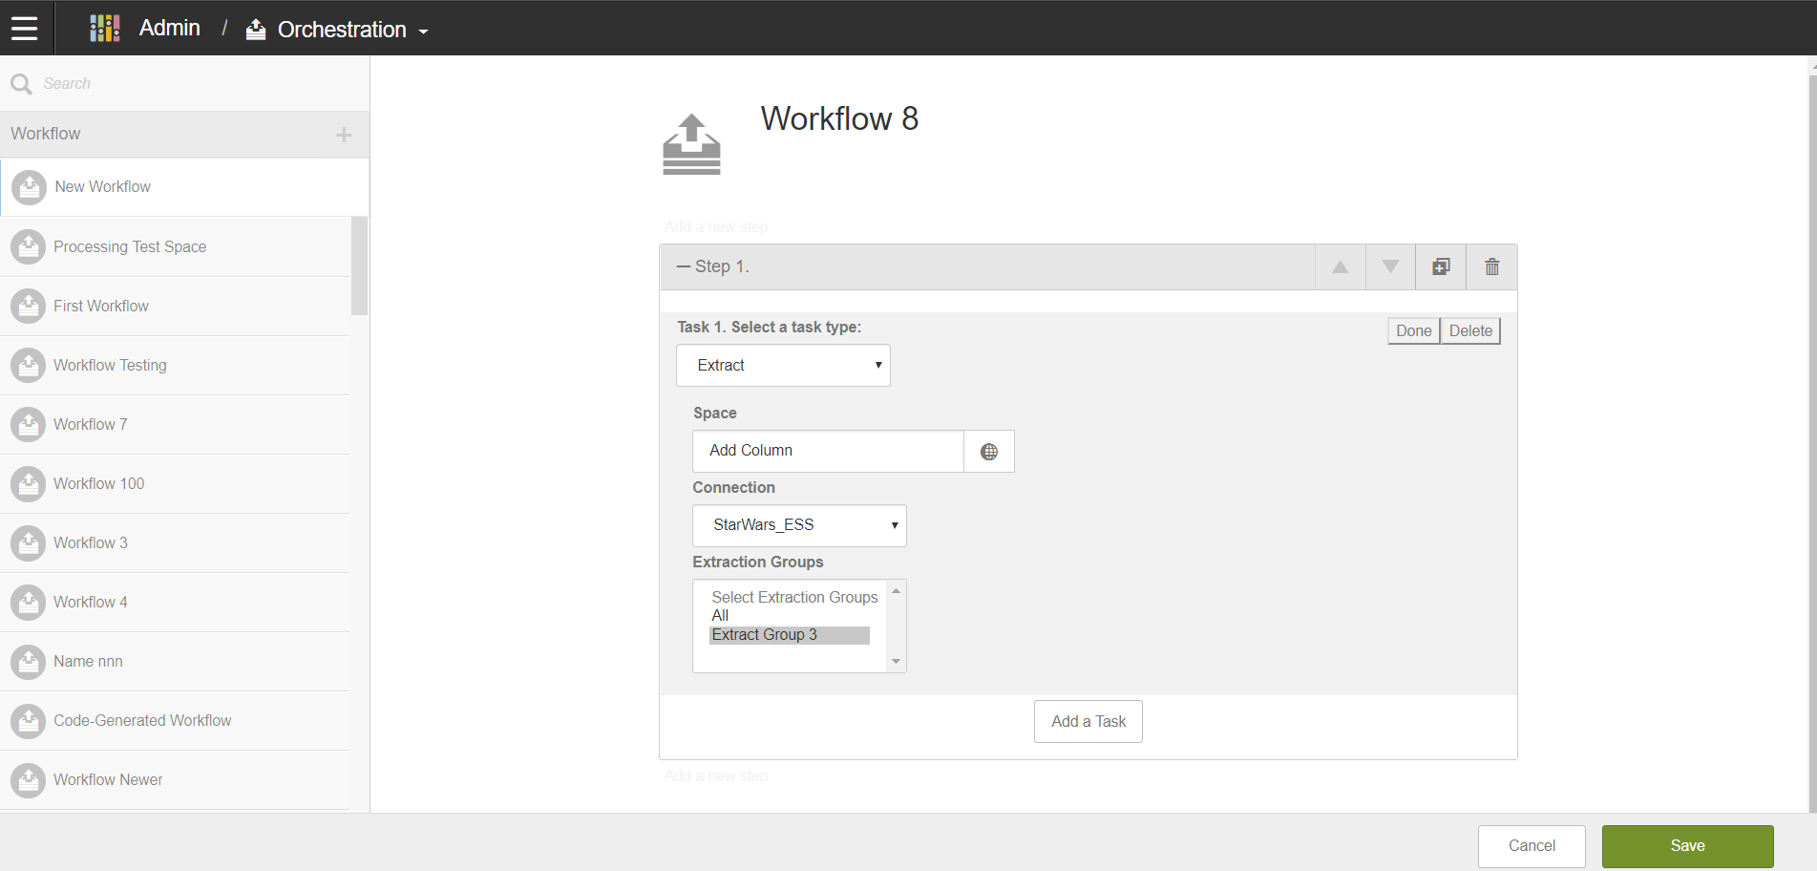Click the Admin app grid icon
This screenshot has width=1817, height=871.
pyautogui.click(x=104, y=29)
